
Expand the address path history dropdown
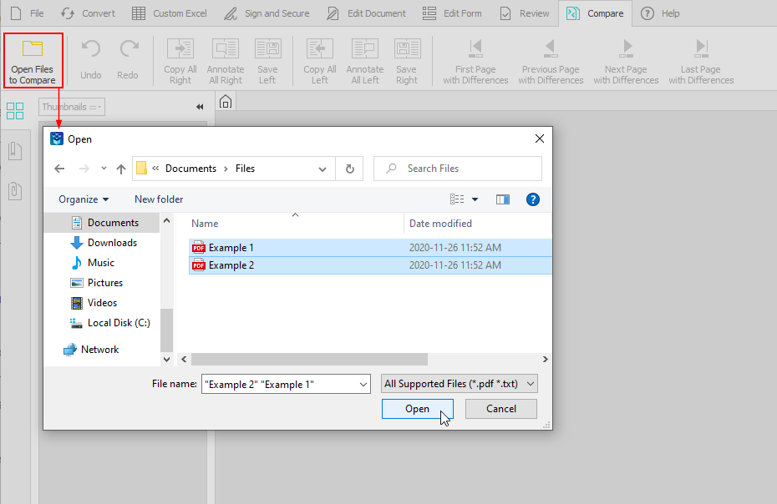pyautogui.click(x=322, y=169)
